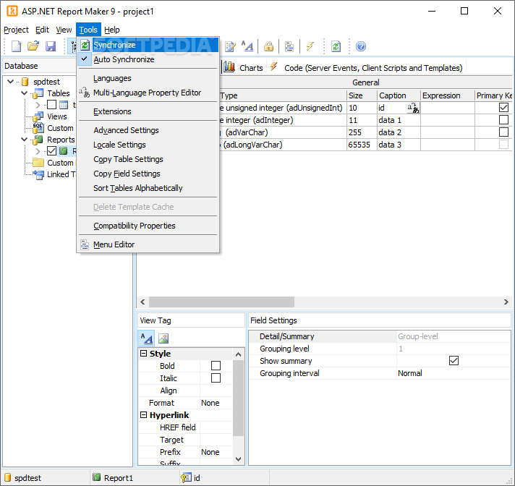This screenshot has width=515, height=486.
Task: Expand the report item under Reports
Action: 38,151
